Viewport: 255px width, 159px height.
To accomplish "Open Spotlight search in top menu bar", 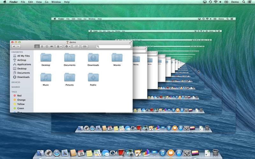I will pos(244,2).
